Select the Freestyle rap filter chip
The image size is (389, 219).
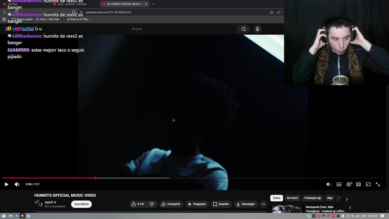(x=312, y=198)
